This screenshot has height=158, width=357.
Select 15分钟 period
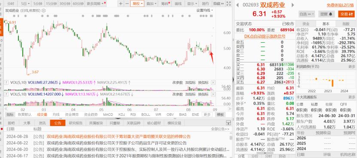tap(51, 3)
